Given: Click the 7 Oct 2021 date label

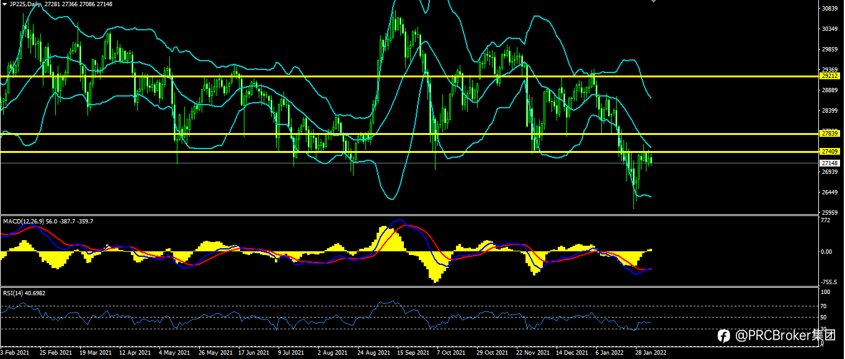Looking at the screenshot, I should tap(450, 353).
